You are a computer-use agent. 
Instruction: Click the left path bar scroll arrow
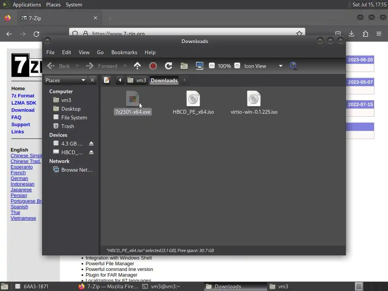pos(120,80)
